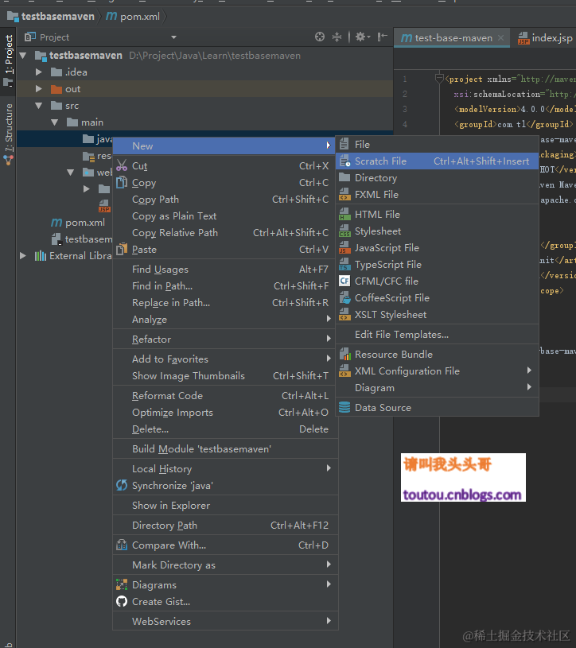Click the Paste clipboard icon

[122, 249]
